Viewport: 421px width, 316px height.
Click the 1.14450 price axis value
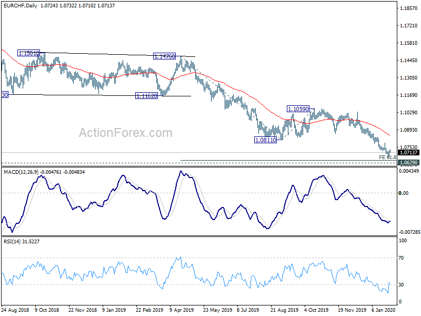409,61
